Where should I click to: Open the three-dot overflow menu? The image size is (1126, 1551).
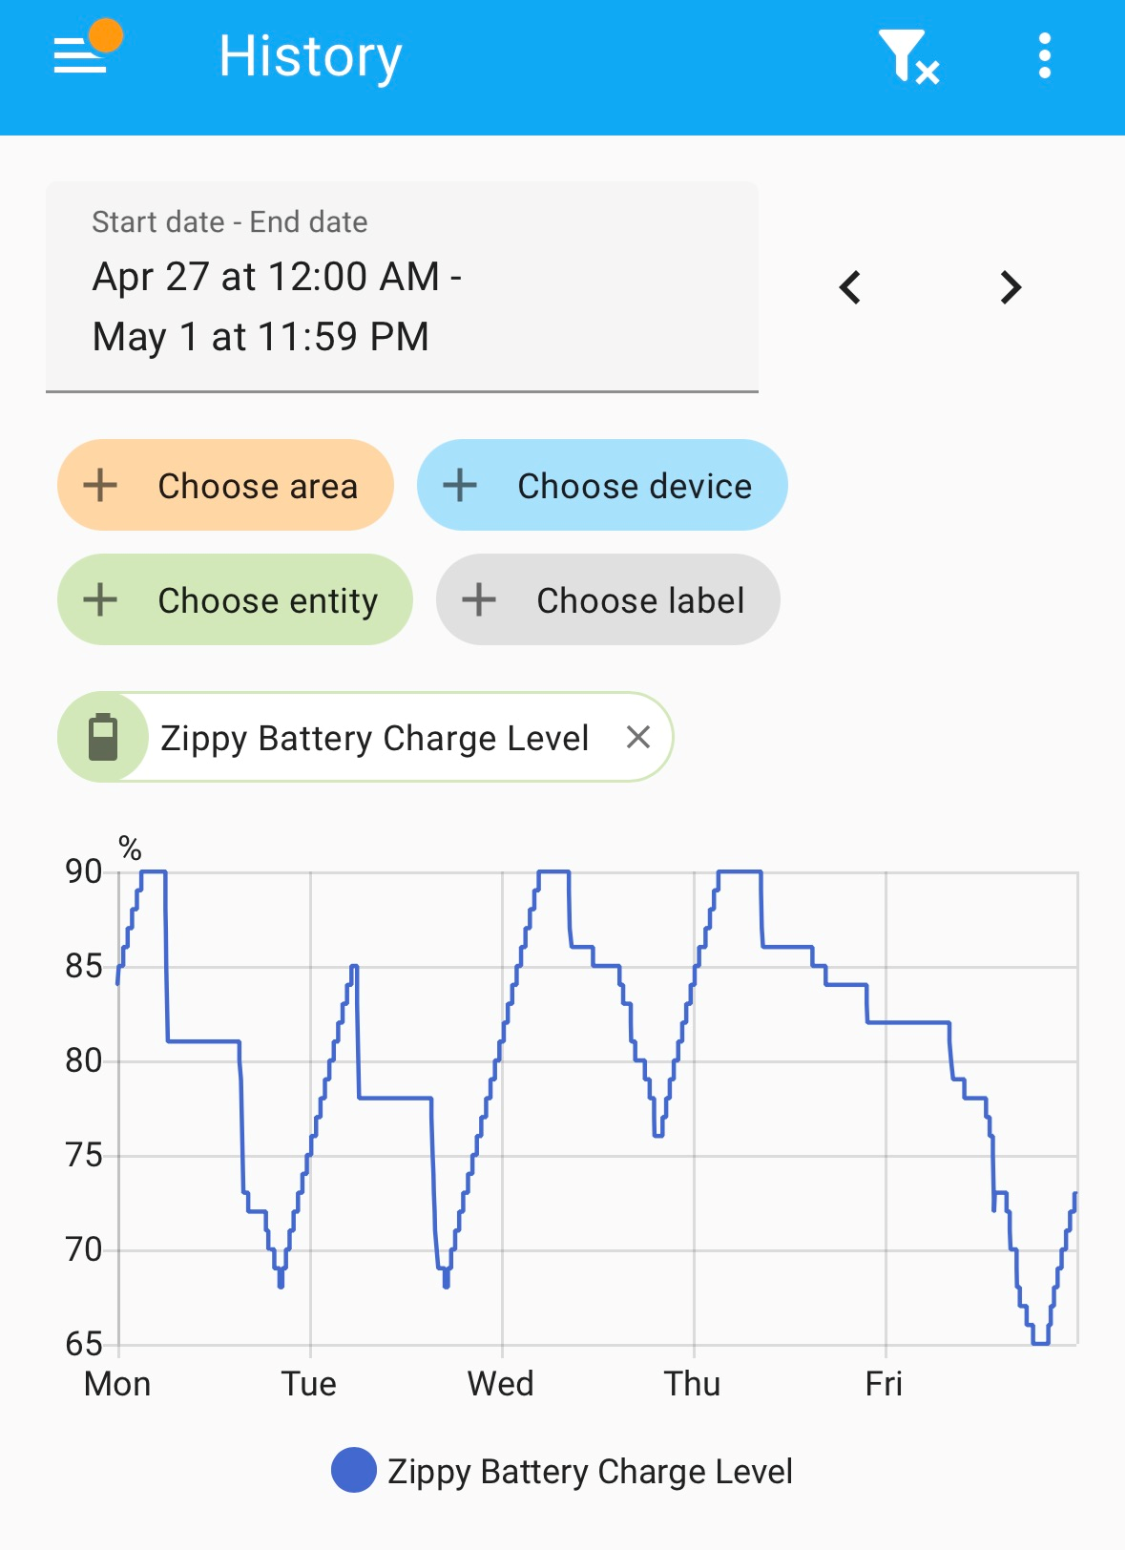point(1045,56)
